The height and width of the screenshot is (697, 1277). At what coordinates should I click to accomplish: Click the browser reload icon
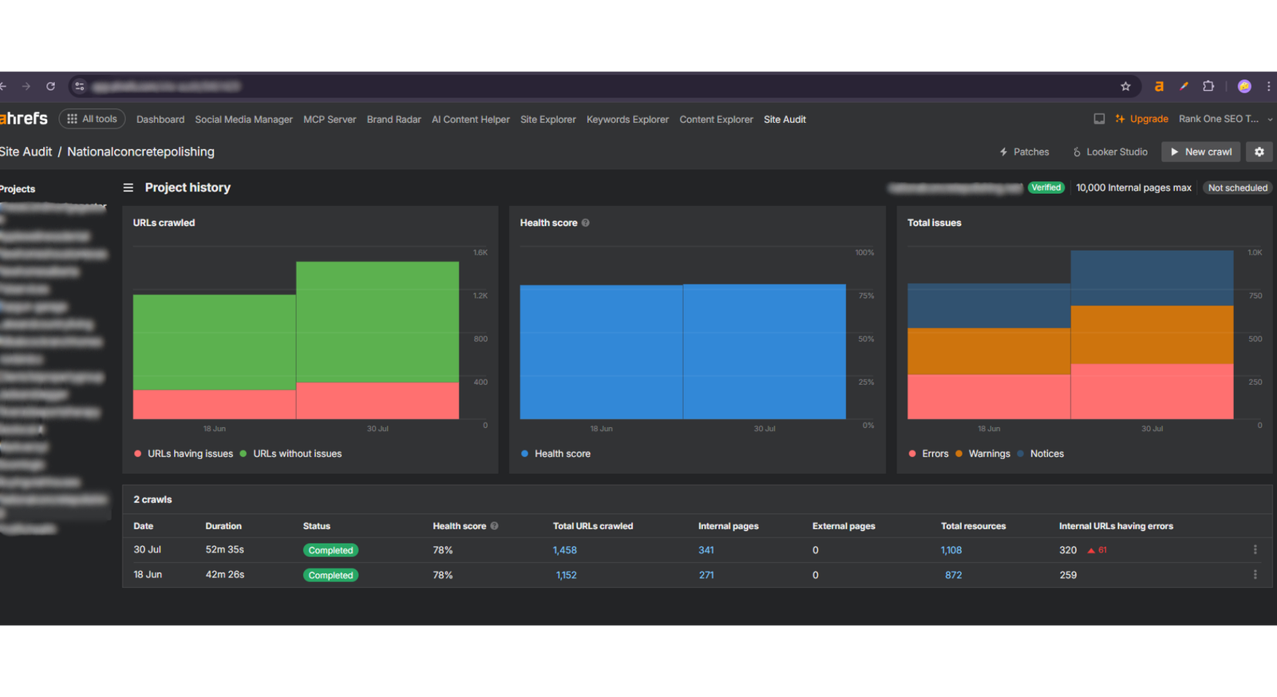[x=50, y=86]
